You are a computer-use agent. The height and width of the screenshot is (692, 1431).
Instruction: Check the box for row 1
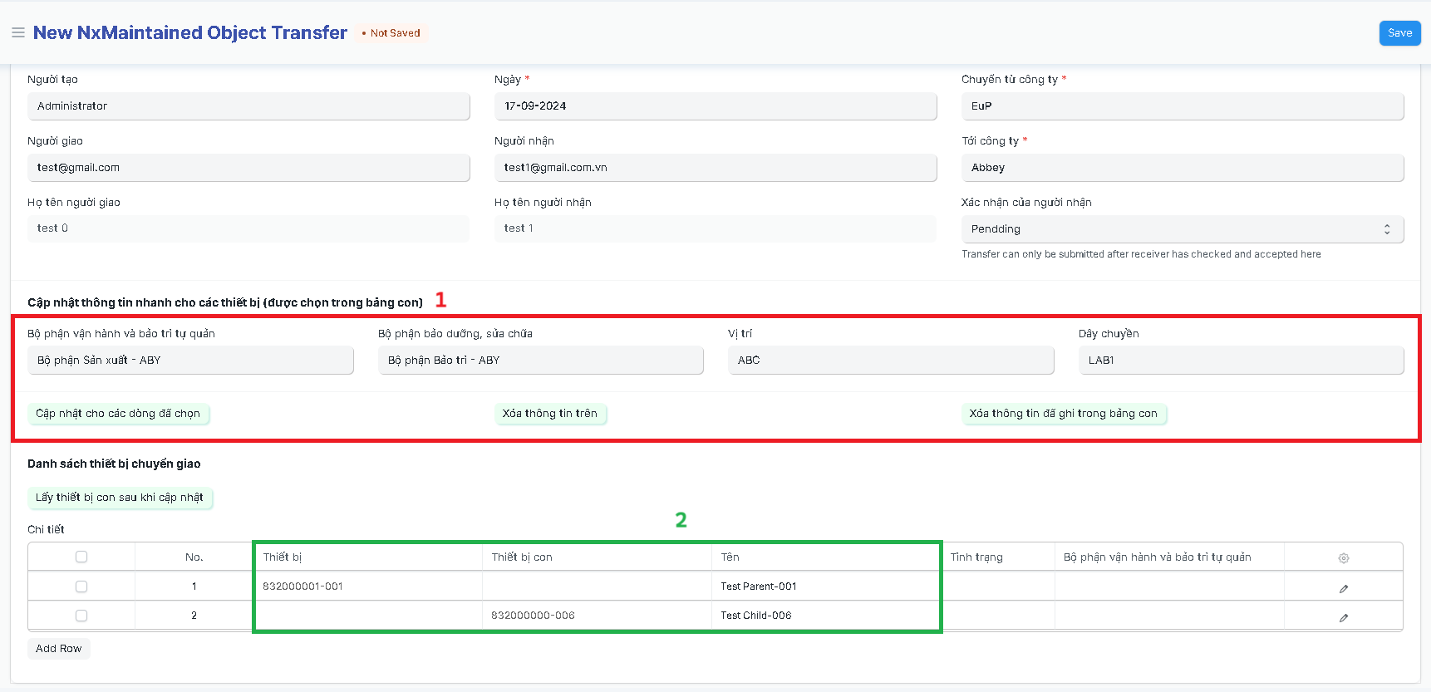81,586
